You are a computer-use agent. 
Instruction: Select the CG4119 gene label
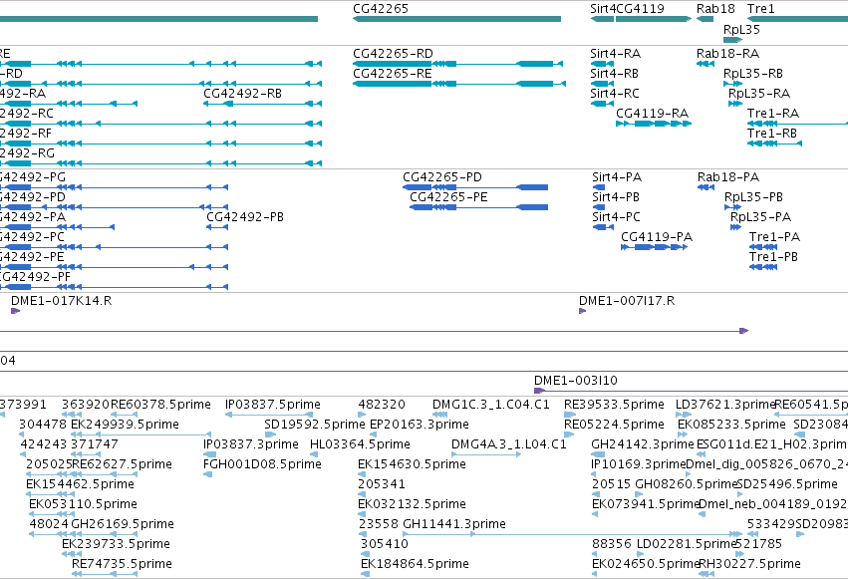tap(640, 9)
